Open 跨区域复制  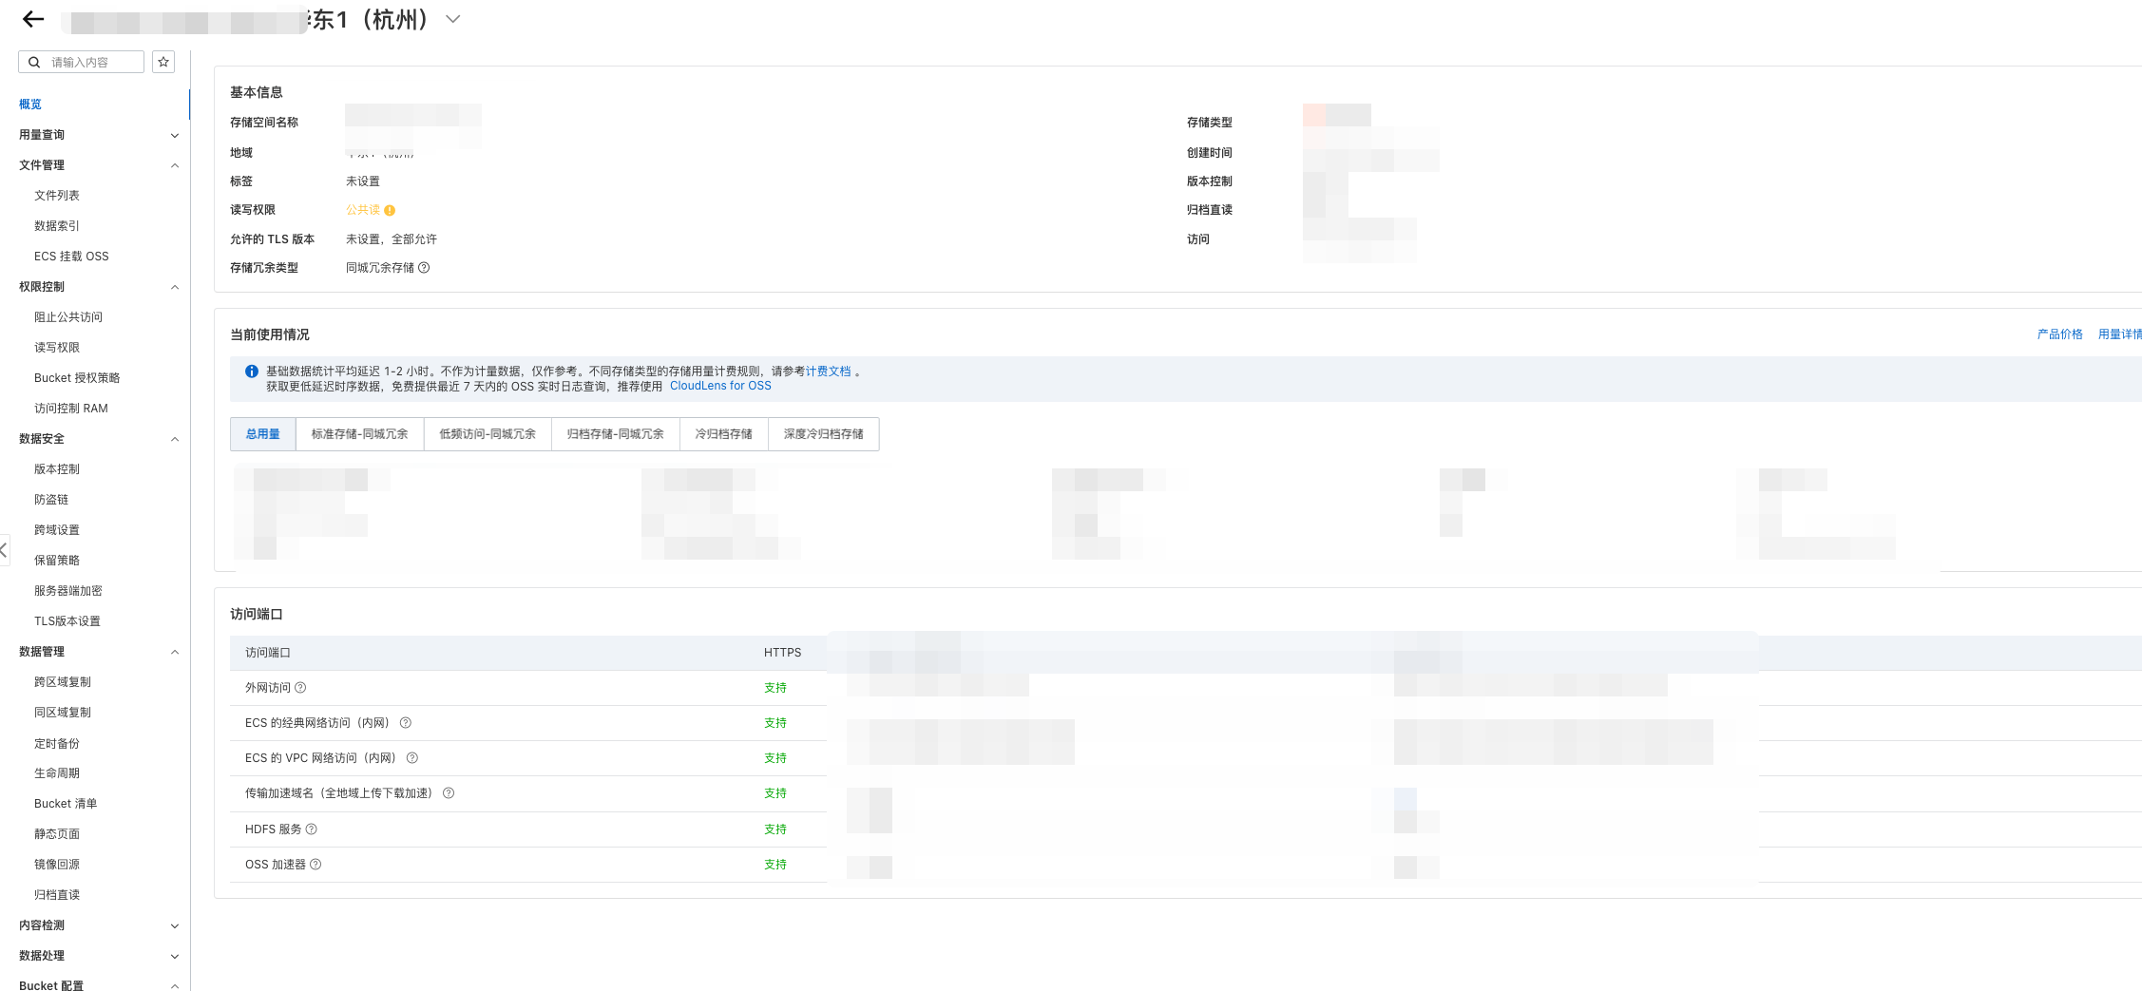(x=63, y=682)
